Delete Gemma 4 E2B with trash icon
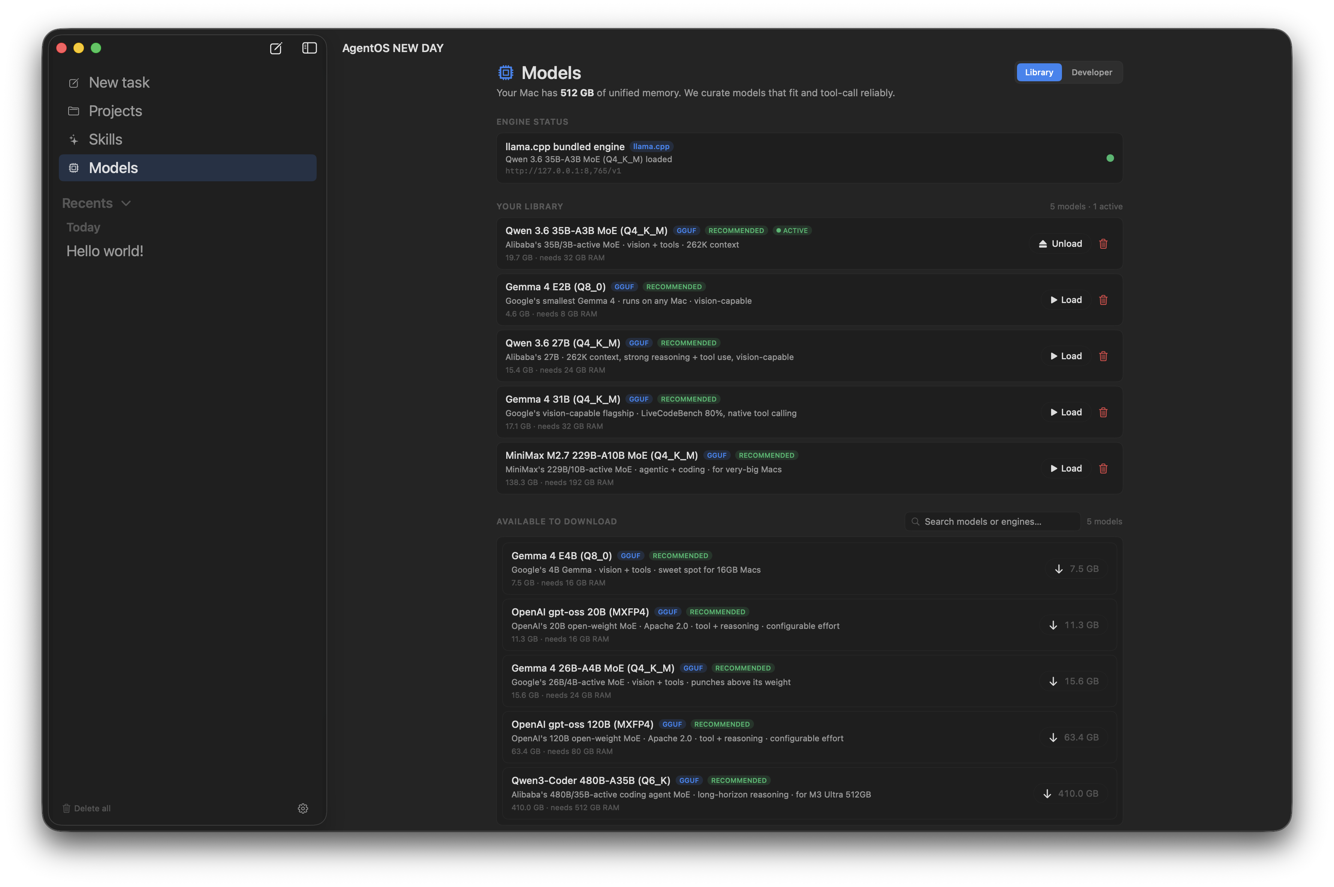Image resolution: width=1334 pixels, height=887 pixels. [x=1103, y=300]
